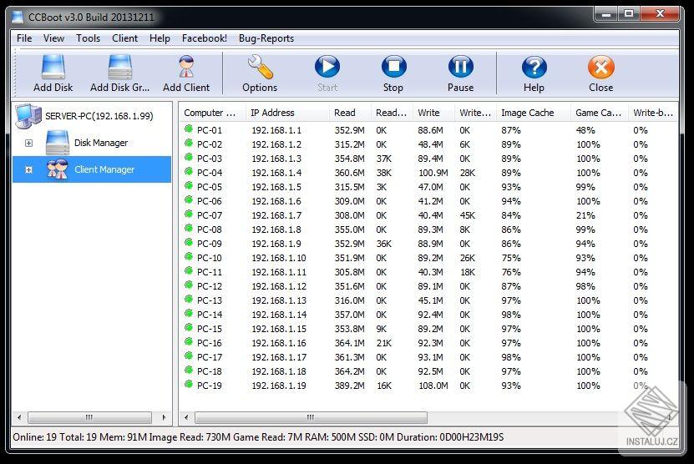Expand the Disk Manager tree node
Image resolution: width=694 pixels, height=464 pixels.
28,143
